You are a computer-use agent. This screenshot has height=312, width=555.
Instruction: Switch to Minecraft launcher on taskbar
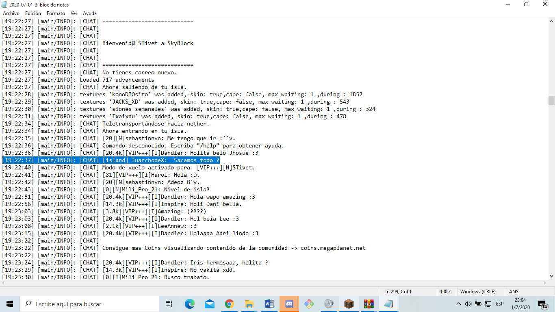349,304
